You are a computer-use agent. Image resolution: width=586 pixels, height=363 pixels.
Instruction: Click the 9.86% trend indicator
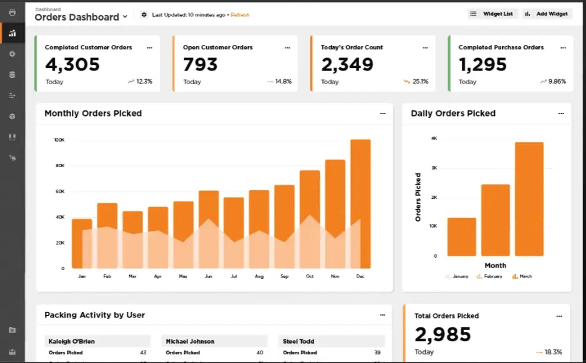point(553,81)
